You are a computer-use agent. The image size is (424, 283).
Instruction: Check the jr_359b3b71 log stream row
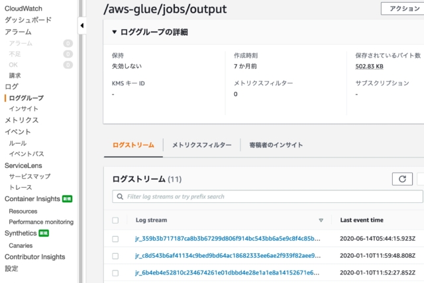[115, 239]
